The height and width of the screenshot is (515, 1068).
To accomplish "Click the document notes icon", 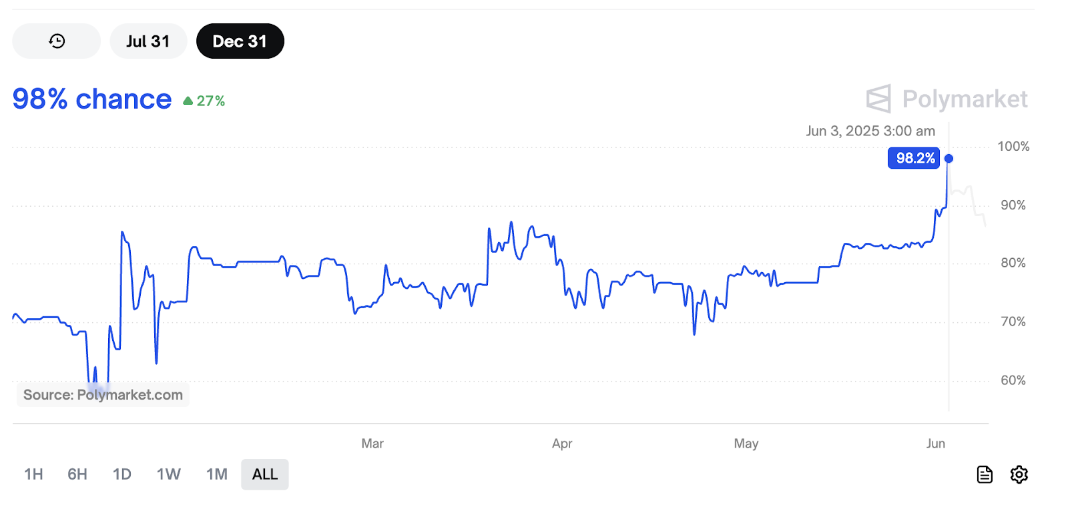I will coord(985,474).
